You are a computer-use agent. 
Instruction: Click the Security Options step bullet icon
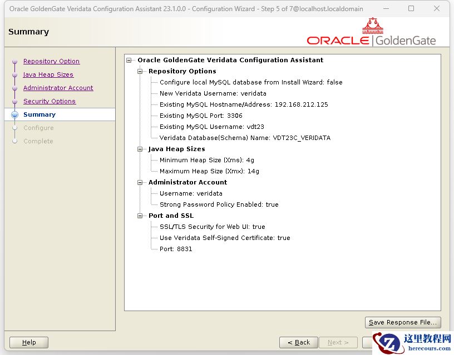pos(15,101)
